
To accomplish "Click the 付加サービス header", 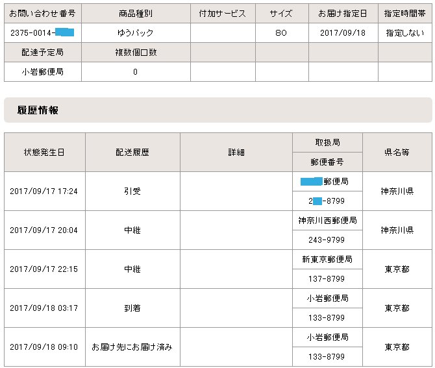I will click(x=223, y=14).
